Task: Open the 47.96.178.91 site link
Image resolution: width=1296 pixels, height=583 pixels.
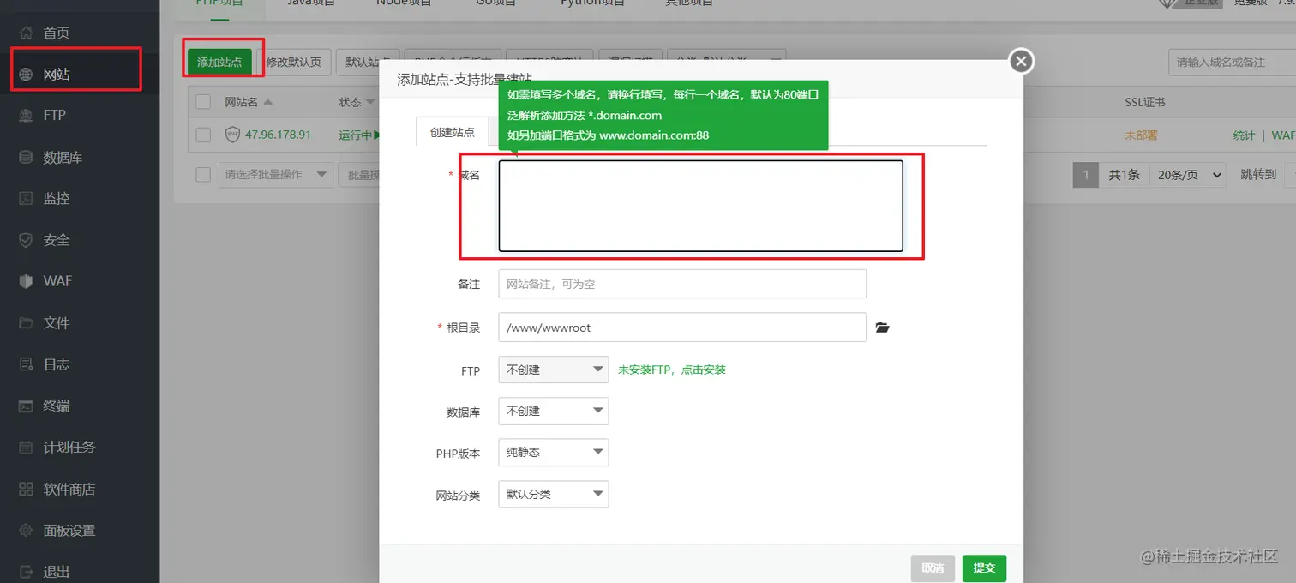Action: [x=278, y=135]
